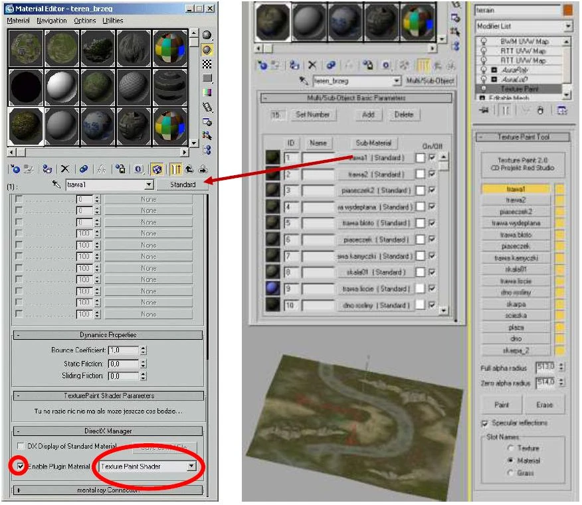Open the Utilities menu
This screenshot has height=505, width=582.
pyautogui.click(x=113, y=21)
